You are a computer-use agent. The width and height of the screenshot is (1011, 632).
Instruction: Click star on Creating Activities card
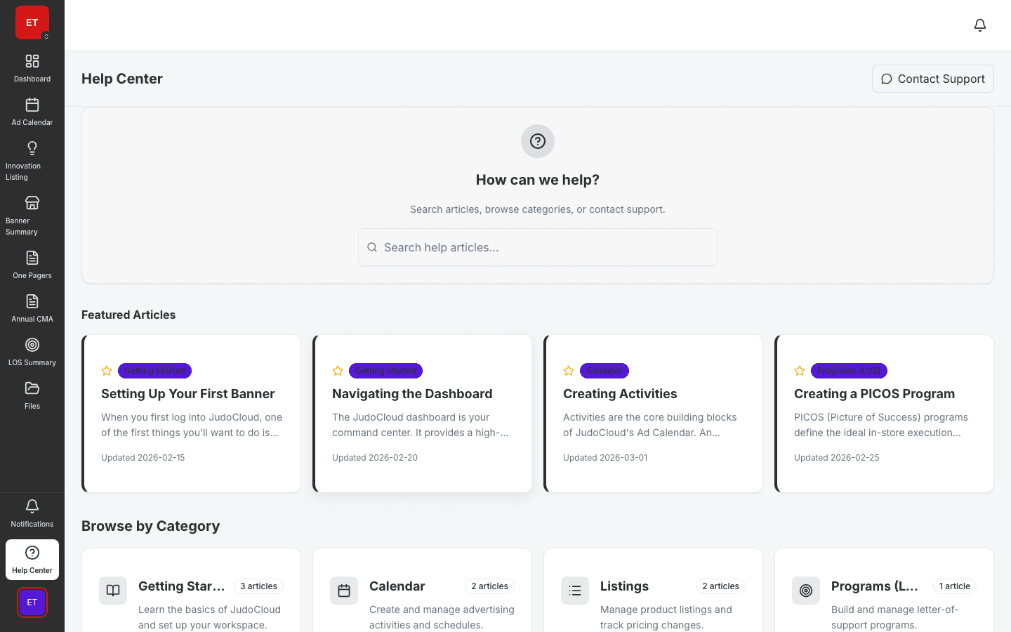569,371
